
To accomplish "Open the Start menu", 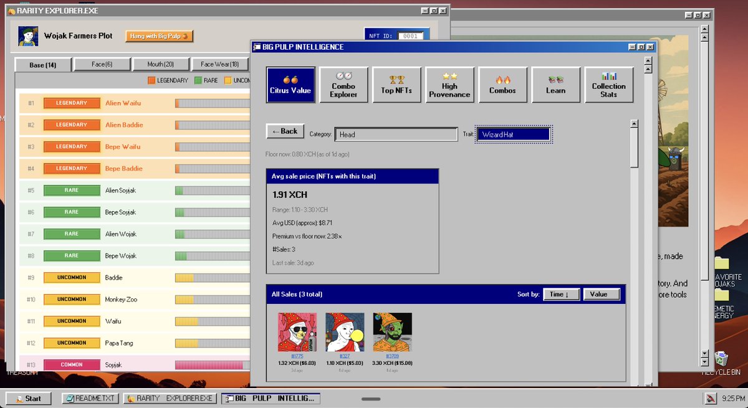I will [x=28, y=399].
